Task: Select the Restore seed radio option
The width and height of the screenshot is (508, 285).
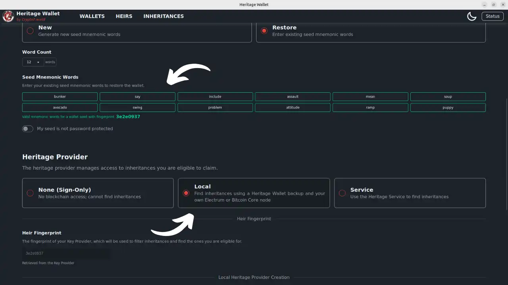Action: pyautogui.click(x=264, y=31)
